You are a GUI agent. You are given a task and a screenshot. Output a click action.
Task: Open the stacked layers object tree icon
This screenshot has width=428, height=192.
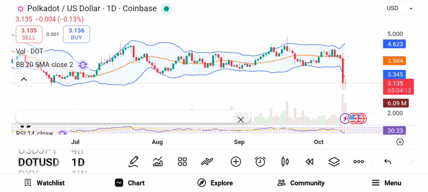click(x=334, y=162)
